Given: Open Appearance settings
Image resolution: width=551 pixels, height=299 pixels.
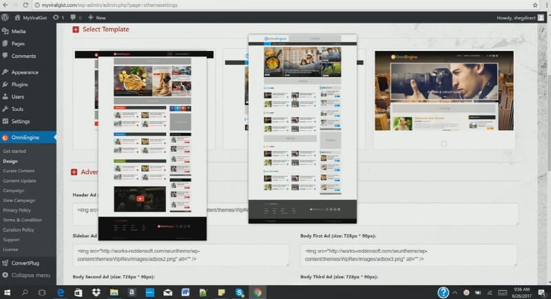Looking at the screenshot, I should pos(25,72).
